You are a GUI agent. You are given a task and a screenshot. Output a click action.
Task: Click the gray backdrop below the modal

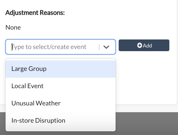click(x=146, y=124)
